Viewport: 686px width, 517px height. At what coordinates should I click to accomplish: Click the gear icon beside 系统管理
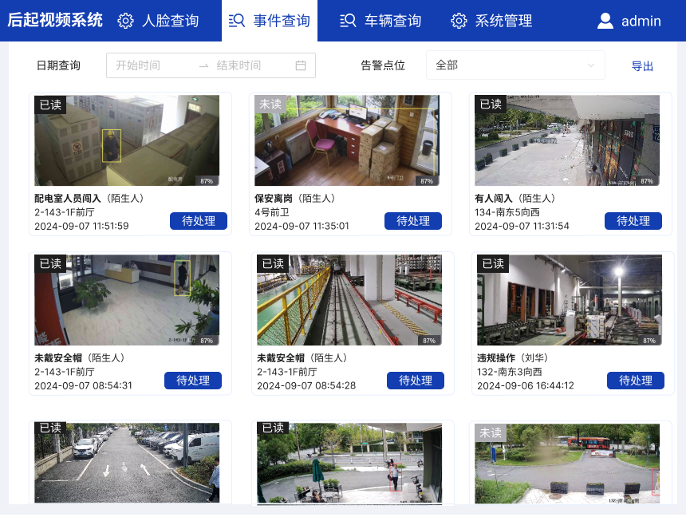click(x=459, y=21)
